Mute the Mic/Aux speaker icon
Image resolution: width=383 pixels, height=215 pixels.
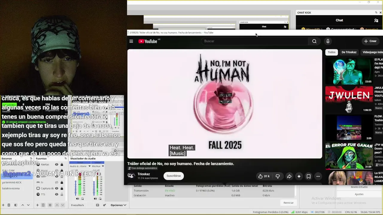coord(95,199)
